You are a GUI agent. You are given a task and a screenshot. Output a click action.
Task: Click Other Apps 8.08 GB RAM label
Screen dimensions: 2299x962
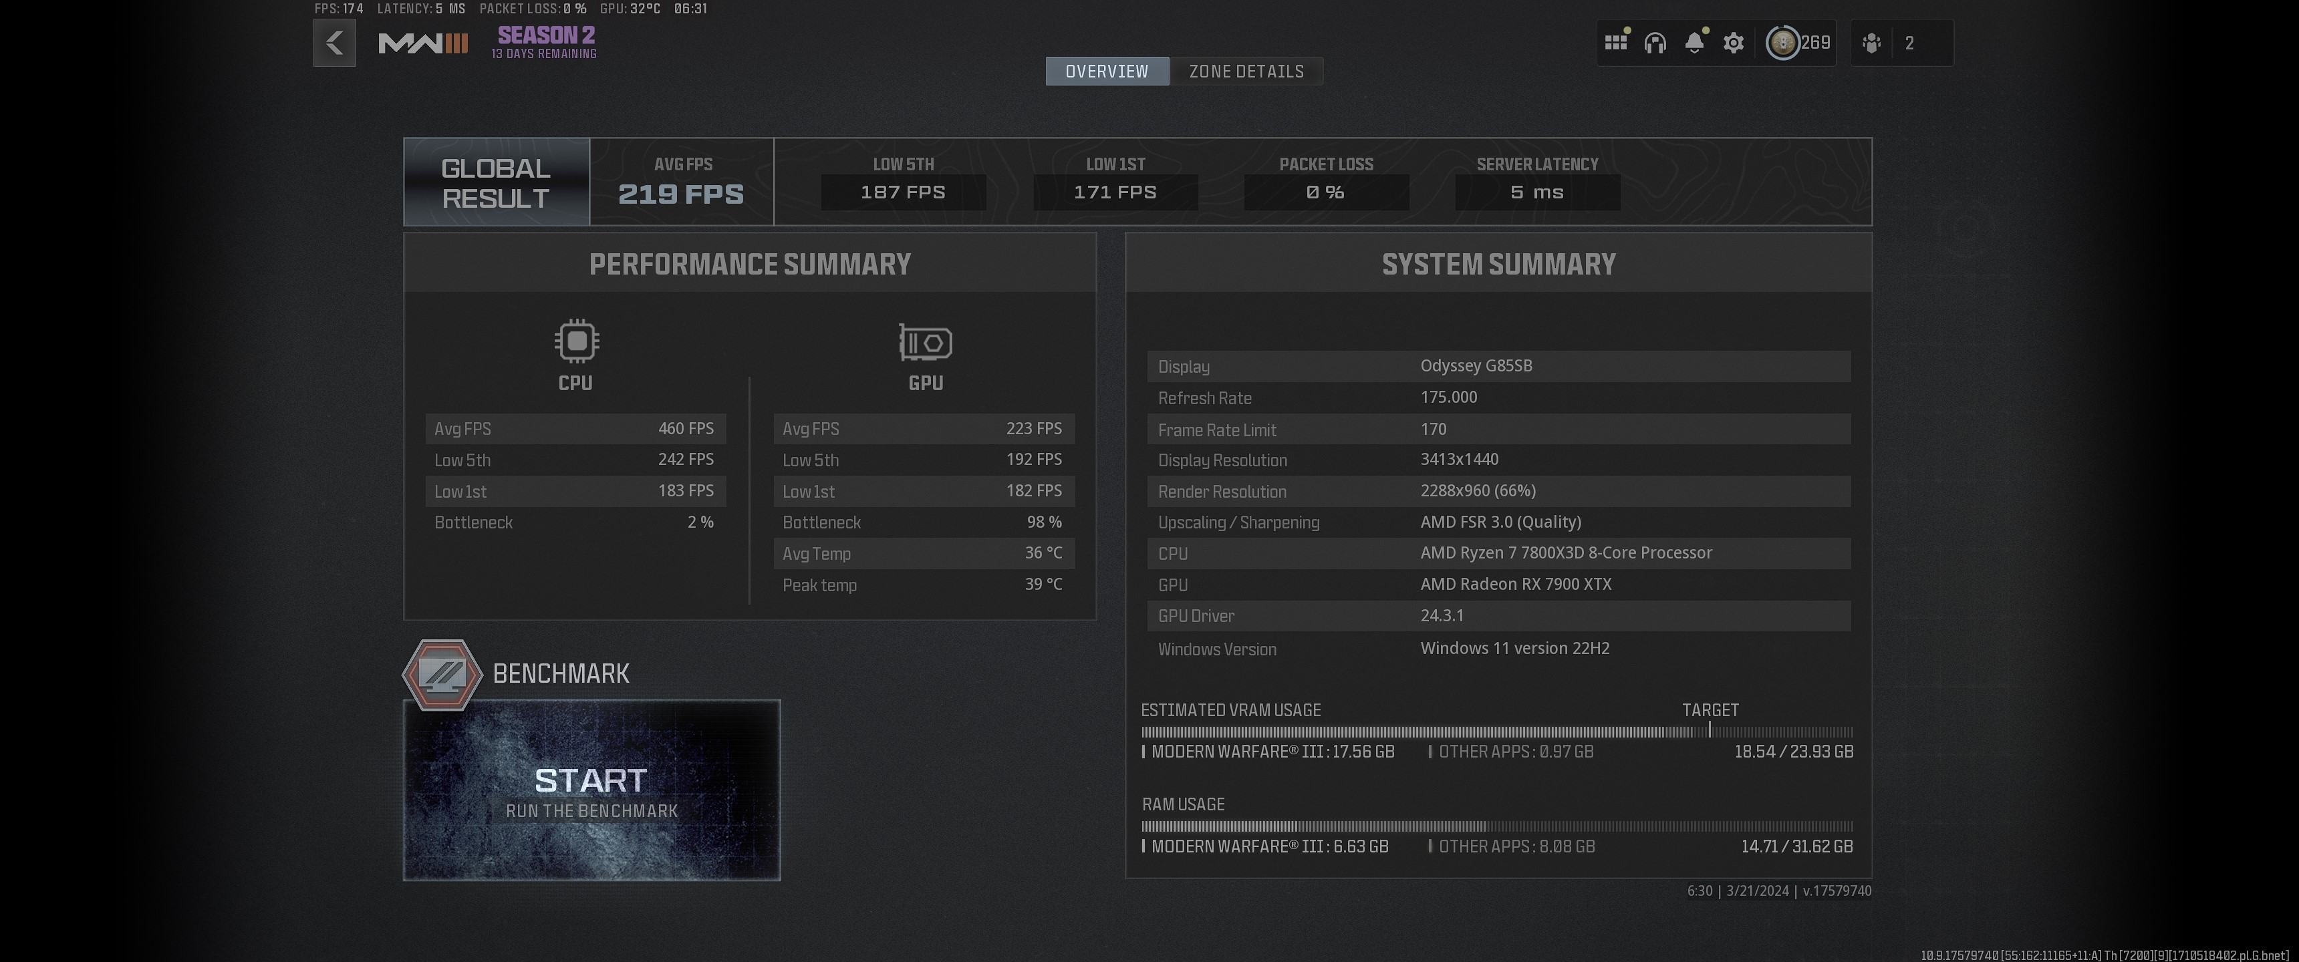point(1512,847)
